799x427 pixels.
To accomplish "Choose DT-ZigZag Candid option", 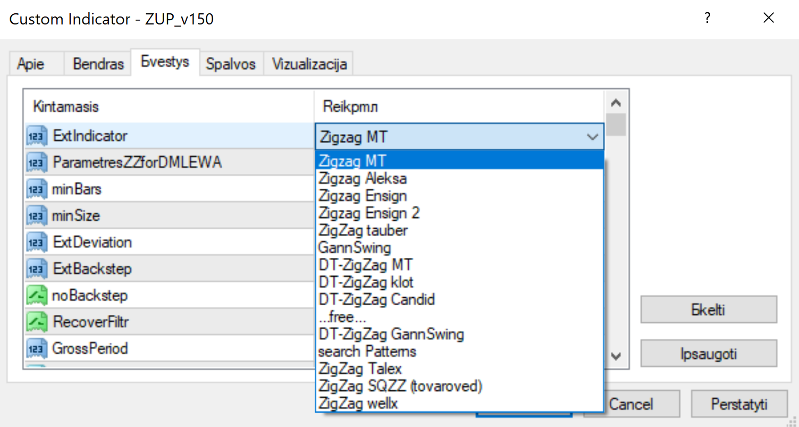I will (459, 299).
